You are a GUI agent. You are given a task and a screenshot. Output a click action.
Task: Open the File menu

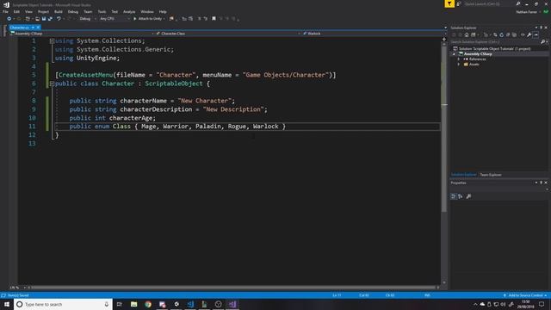5,11
